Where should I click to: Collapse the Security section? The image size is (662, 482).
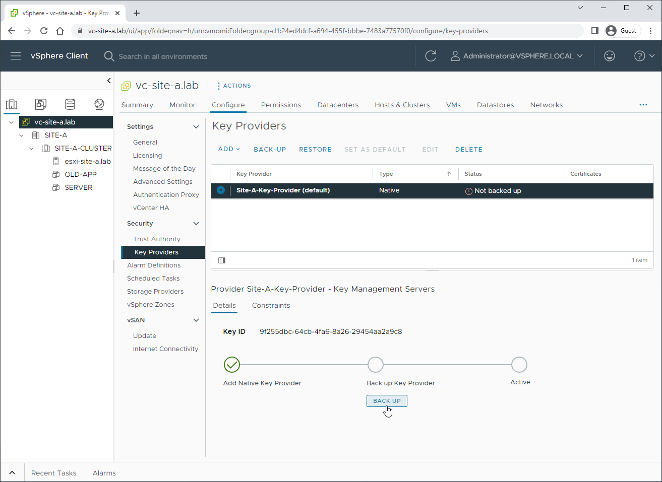coord(196,223)
